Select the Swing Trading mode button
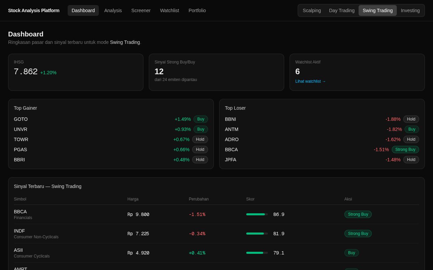This screenshot has width=433, height=270. [x=378, y=10]
